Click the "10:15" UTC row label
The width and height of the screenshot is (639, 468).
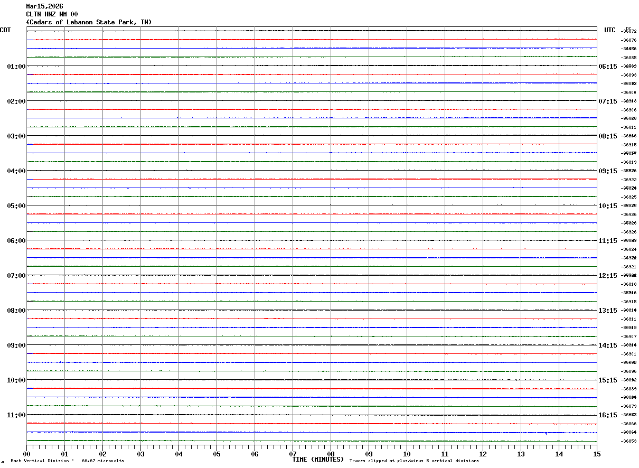(607, 206)
